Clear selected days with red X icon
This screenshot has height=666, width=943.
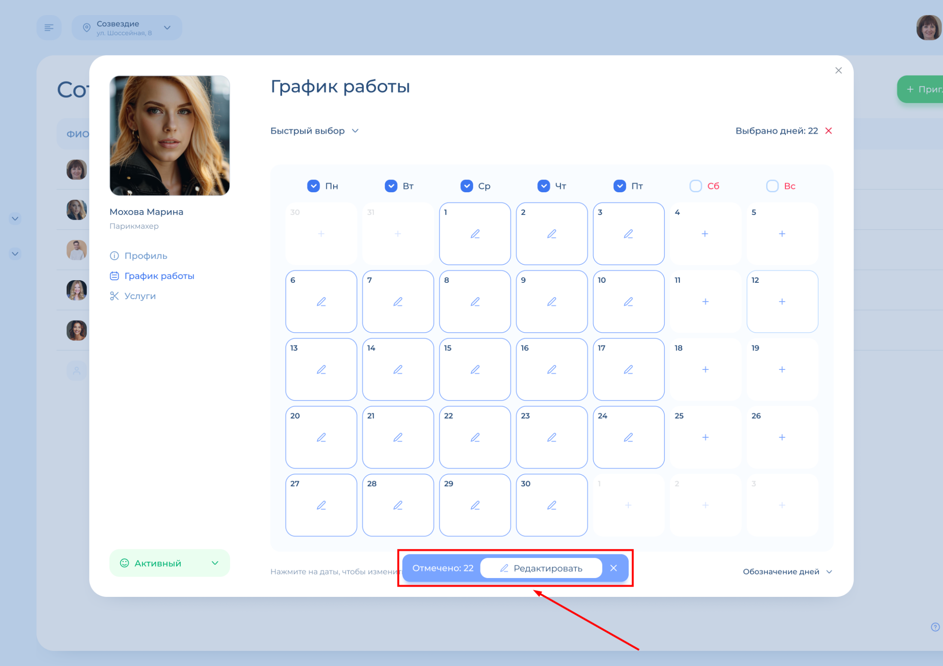(829, 131)
